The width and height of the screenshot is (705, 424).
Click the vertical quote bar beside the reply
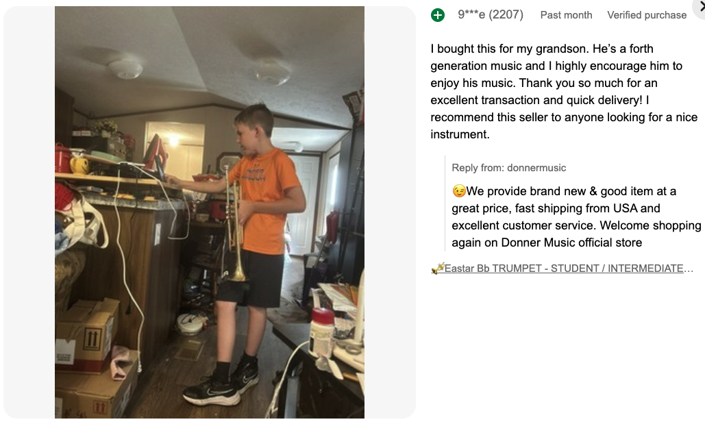[445, 204]
